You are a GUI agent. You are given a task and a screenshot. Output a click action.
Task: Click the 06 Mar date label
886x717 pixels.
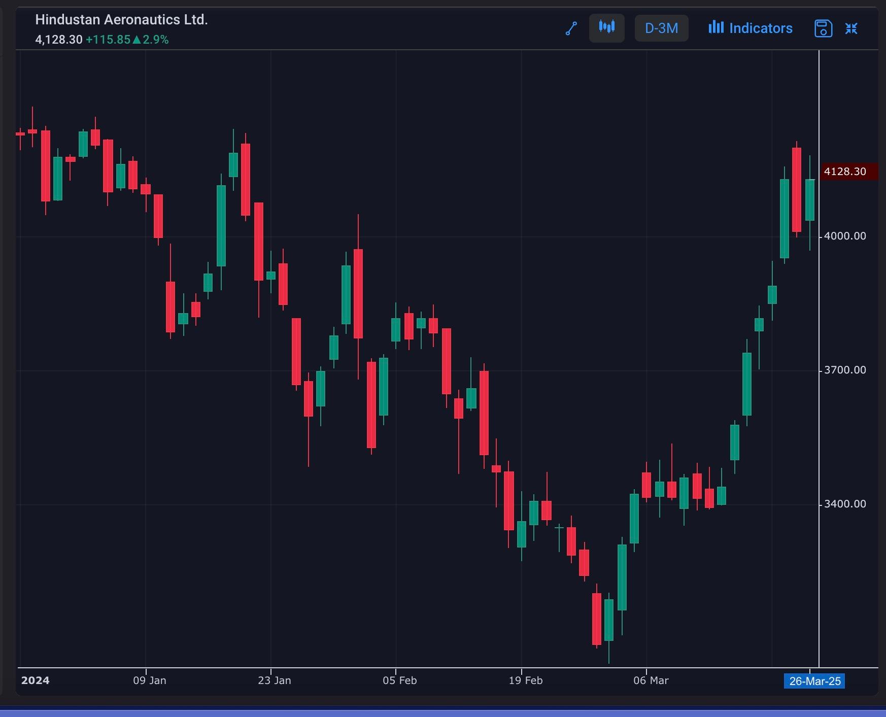tap(651, 680)
